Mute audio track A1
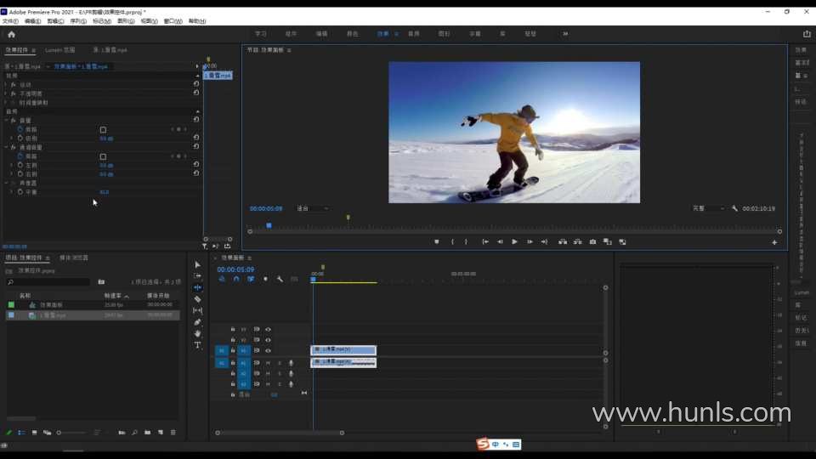Viewport: 816px width, 459px height. pyautogui.click(x=268, y=363)
